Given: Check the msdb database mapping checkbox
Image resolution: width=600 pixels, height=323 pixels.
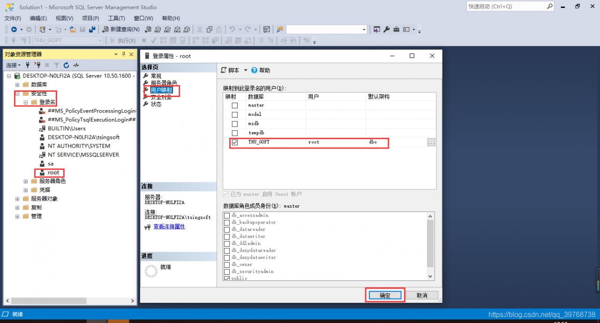Looking at the screenshot, I should click(235, 124).
